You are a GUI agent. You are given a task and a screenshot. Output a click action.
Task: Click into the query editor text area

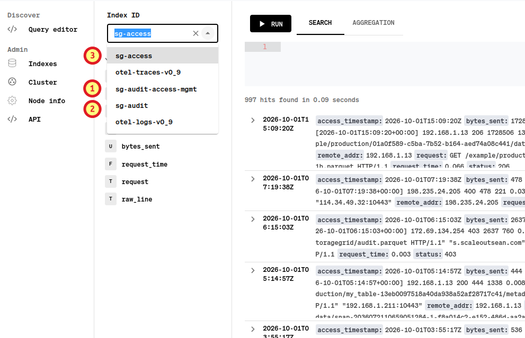(x=402, y=63)
